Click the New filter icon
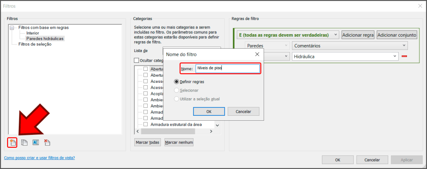 pyautogui.click(x=13, y=142)
